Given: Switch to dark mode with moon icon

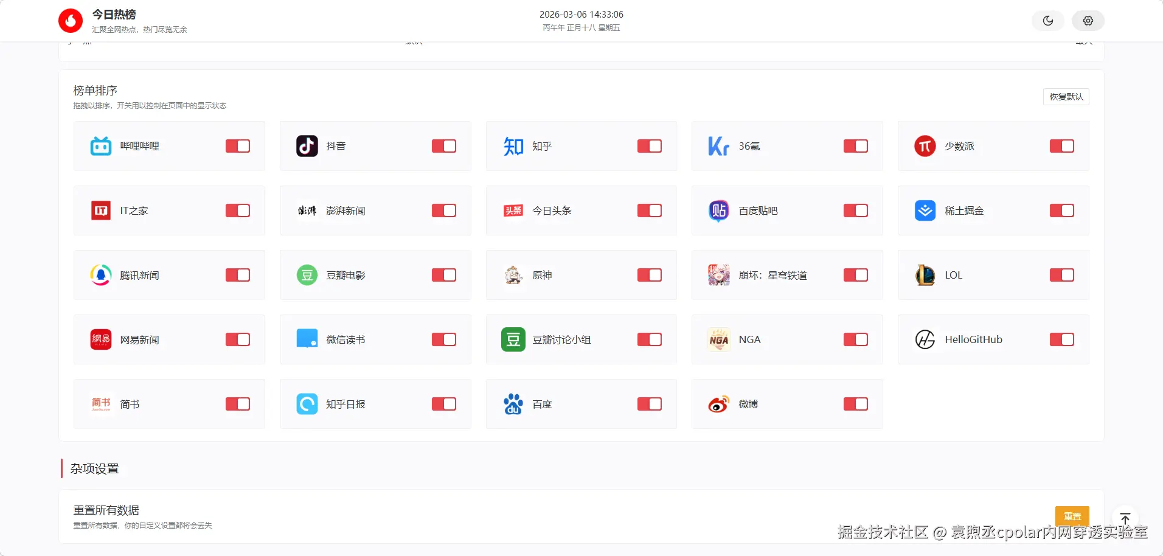Looking at the screenshot, I should pyautogui.click(x=1048, y=21).
